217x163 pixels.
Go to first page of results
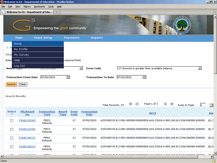tap(130, 104)
